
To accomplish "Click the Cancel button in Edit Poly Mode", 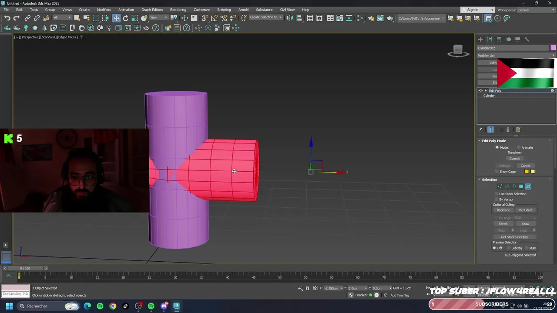I will (x=525, y=166).
